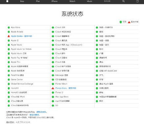Click the green dot beside 通过 Apple 登录
This screenshot has height=124, width=144.
97,84
